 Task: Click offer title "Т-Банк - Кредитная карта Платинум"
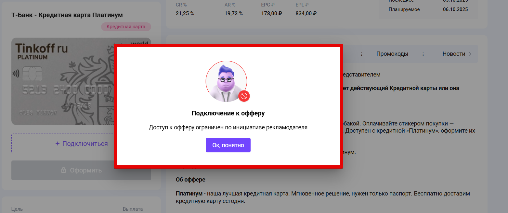click(67, 15)
